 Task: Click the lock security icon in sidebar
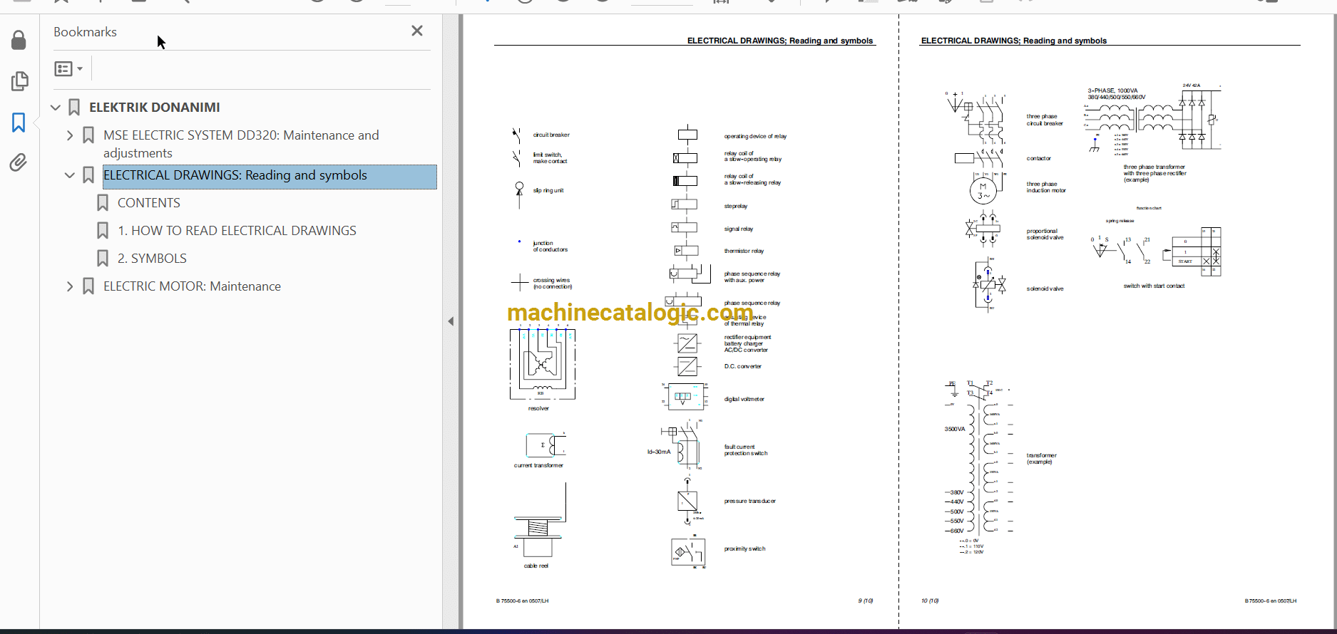(19, 40)
